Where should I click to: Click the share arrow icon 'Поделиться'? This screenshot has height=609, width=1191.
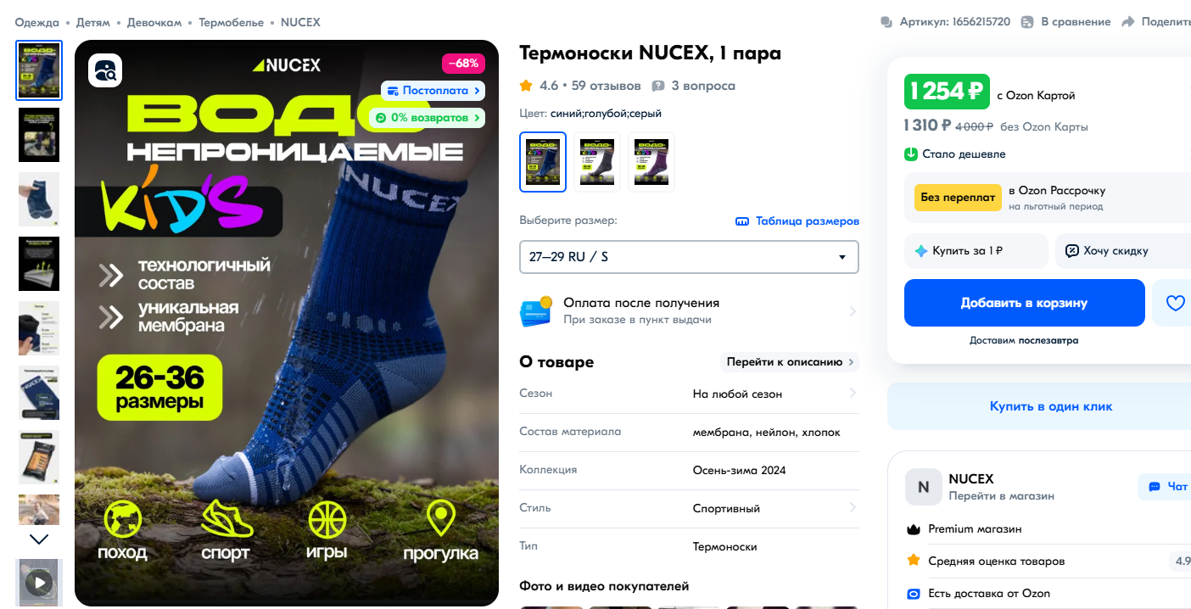pos(1127,22)
